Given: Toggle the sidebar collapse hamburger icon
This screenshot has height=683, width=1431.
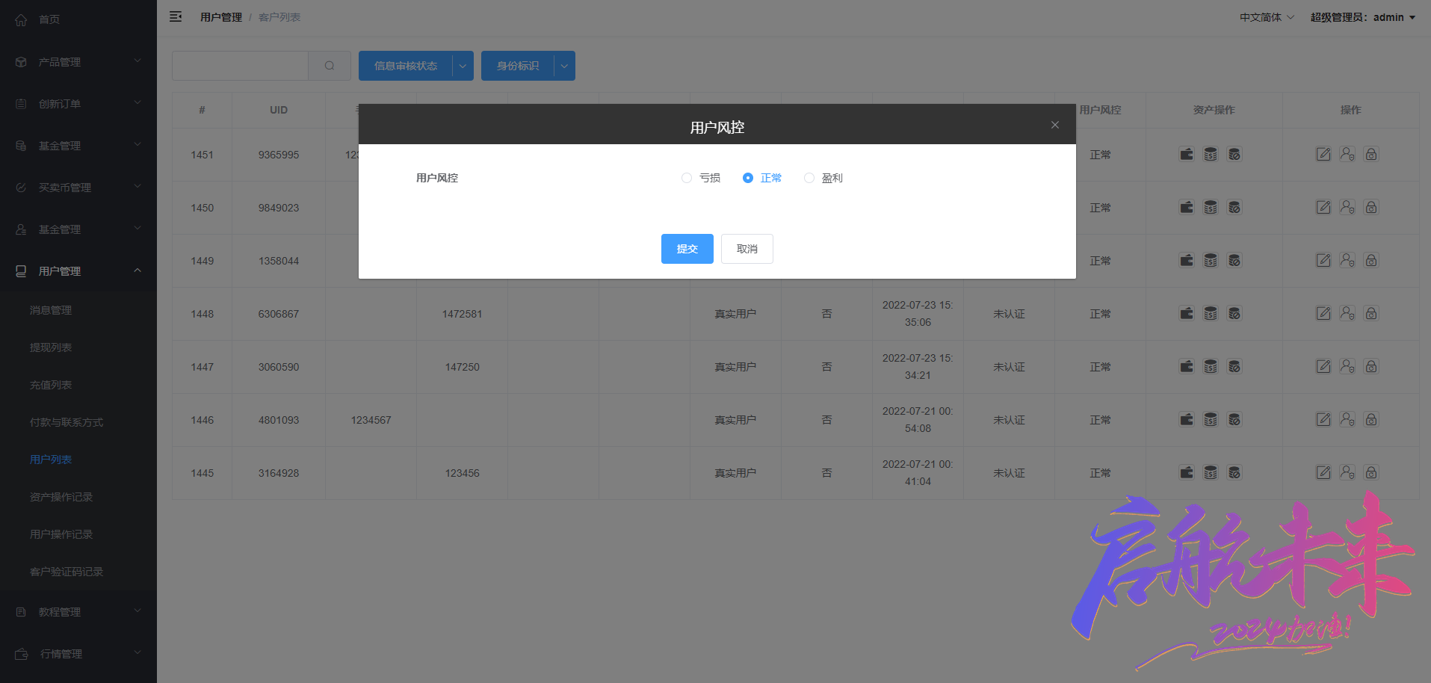Looking at the screenshot, I should 176,16.
